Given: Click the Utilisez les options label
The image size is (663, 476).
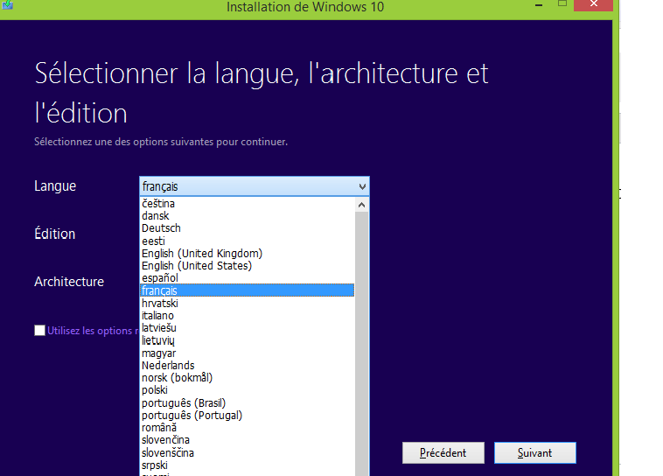Looking at the screenshot, I should [x=93, y=331].
